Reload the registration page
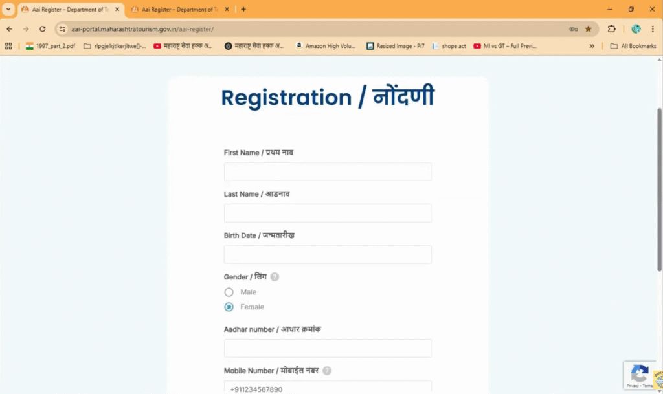The width and height of the screenshot is (663, 394). [x=43, y=29]
